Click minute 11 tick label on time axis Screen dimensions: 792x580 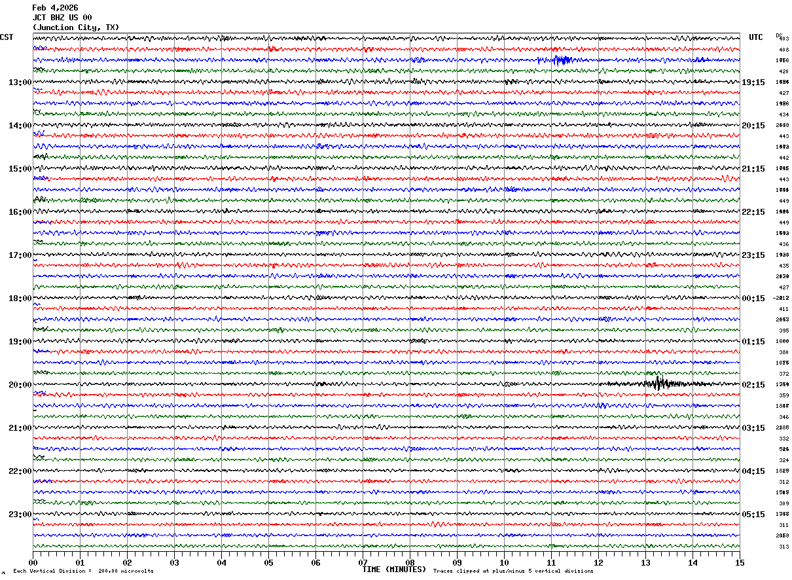click(x=551, y=562)
